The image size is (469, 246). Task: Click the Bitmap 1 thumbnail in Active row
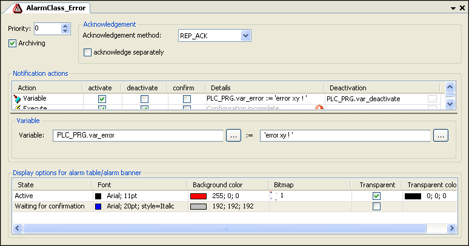tap(274, 196)
